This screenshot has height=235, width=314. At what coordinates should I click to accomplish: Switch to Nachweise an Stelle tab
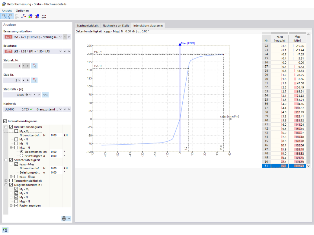coord(116,26)
